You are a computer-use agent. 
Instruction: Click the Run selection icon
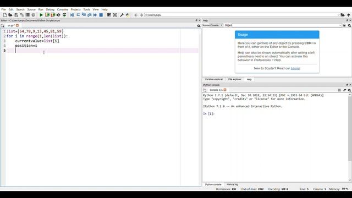tap(58, 15)
